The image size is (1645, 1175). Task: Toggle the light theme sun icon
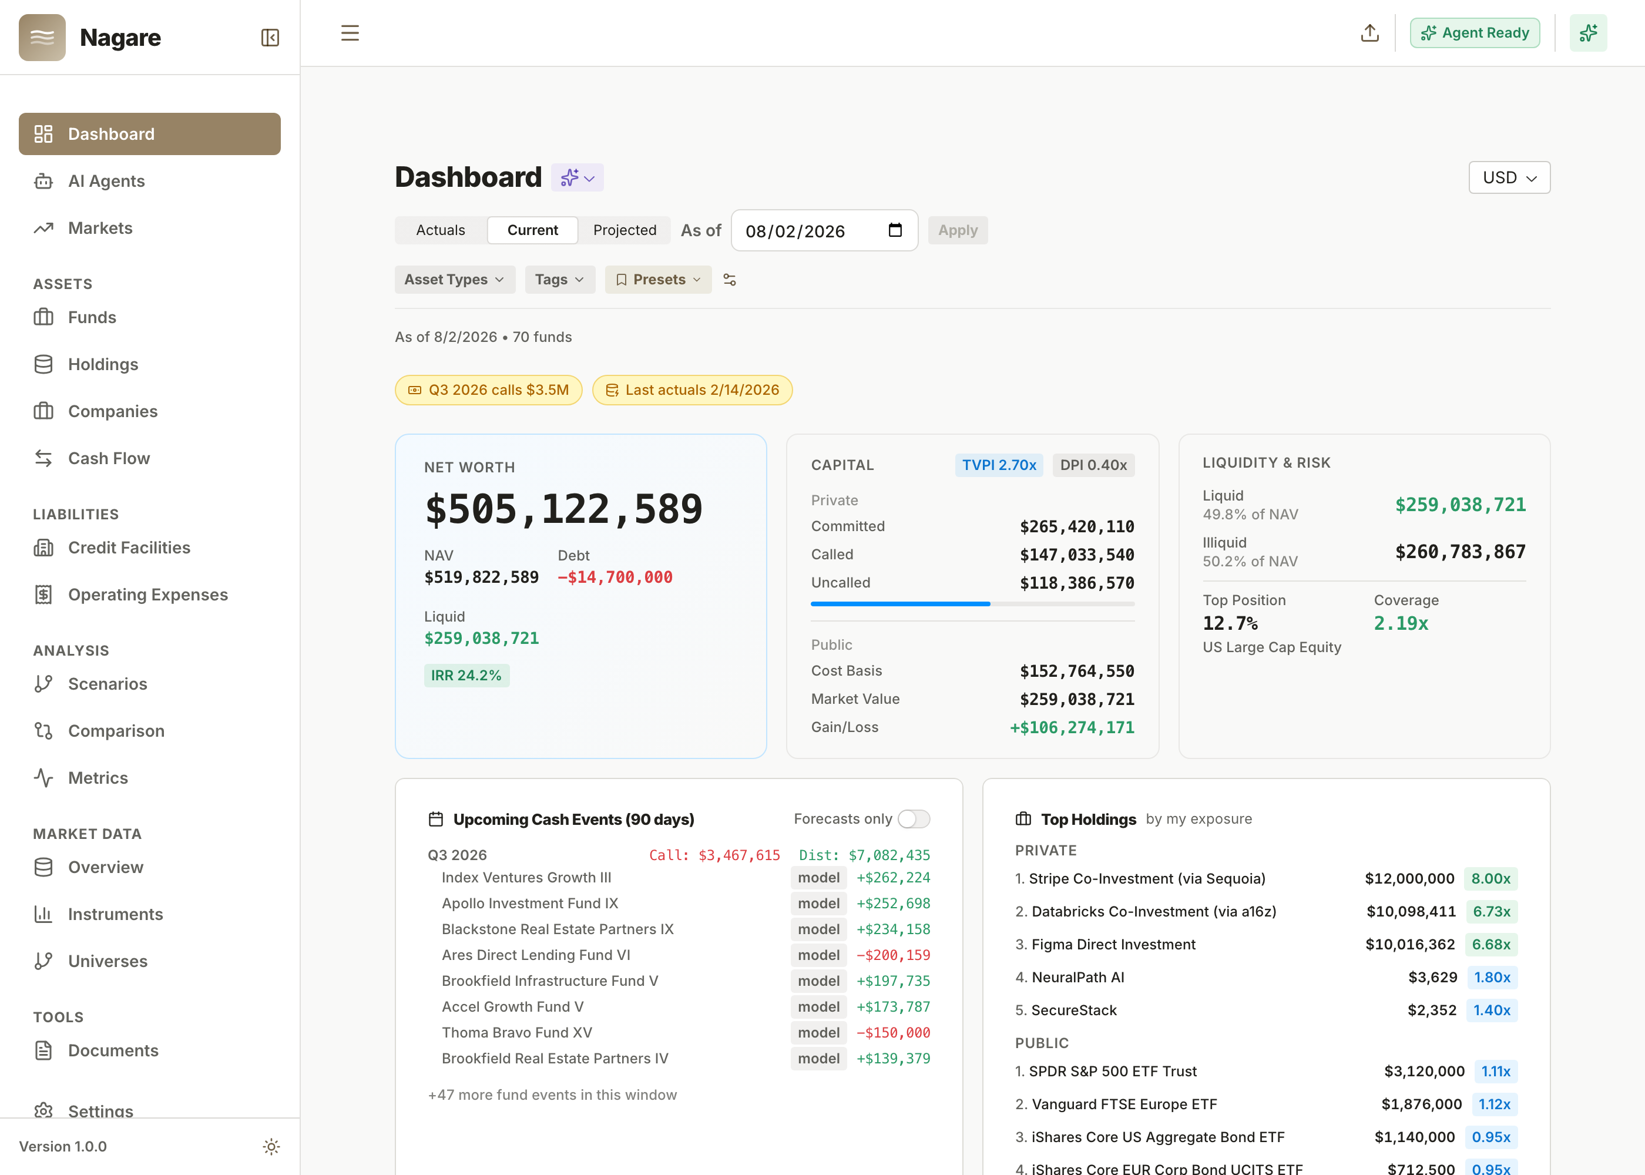pos(271,1146)
